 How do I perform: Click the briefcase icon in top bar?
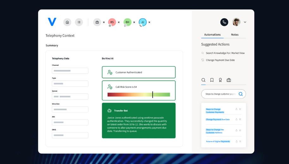[97, 22]
